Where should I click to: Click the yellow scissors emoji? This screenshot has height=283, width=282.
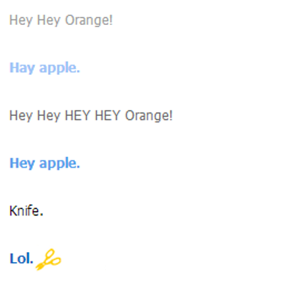(49, 259)
